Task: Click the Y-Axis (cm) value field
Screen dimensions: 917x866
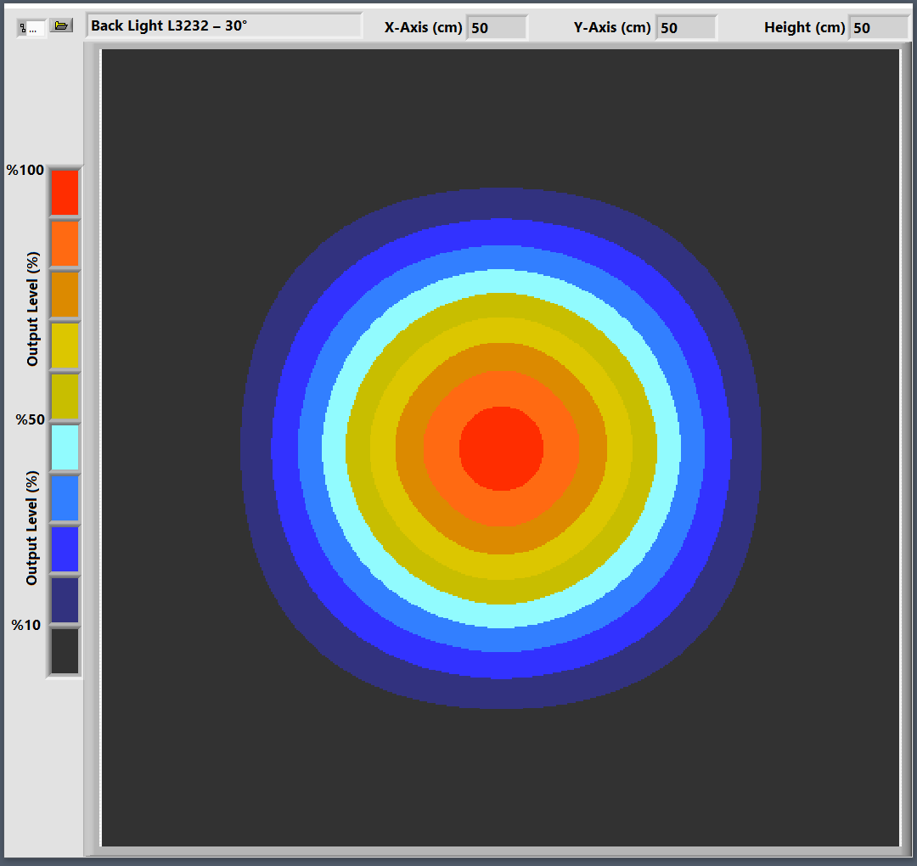Action: (685, 27)
